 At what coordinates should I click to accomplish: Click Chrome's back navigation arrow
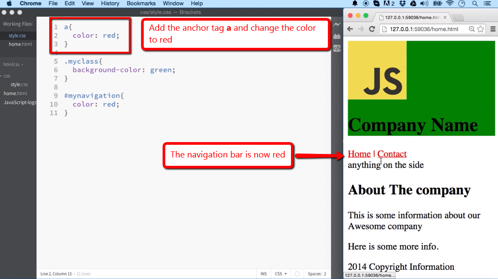pos(349,29)
